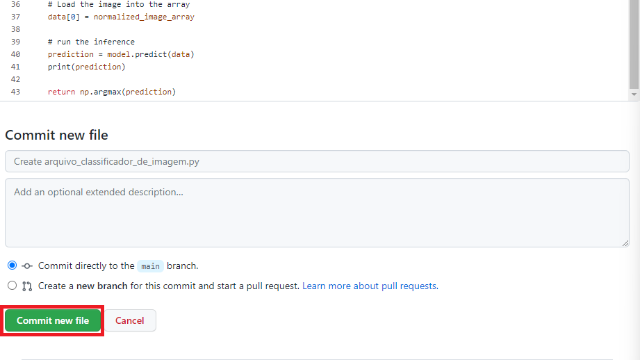Click the normalized_image_array assignment line

pyautogui.click(x=121, y=17)
